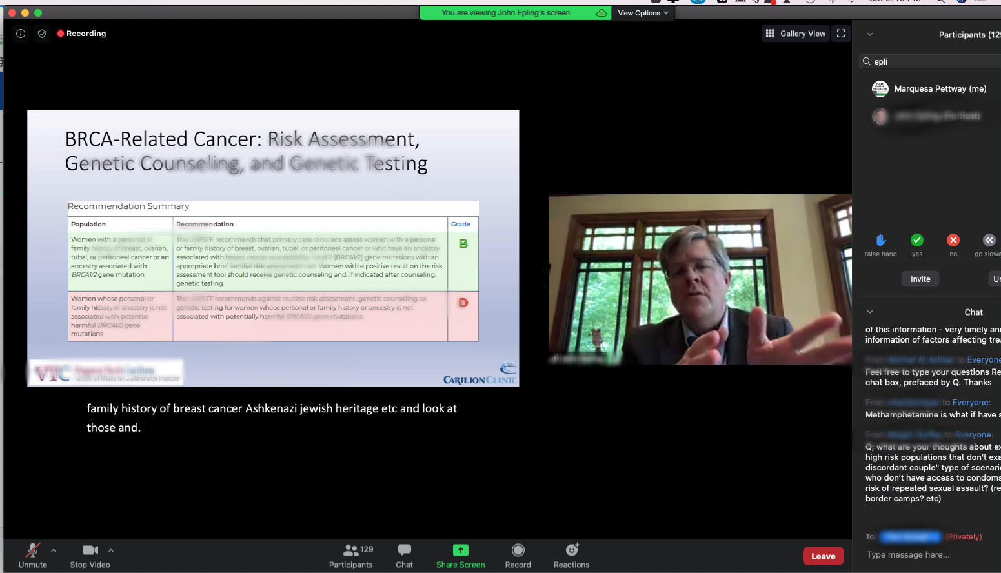Stop the video camera
Viewport: 1001px width, 573px height.
point(90,556)
